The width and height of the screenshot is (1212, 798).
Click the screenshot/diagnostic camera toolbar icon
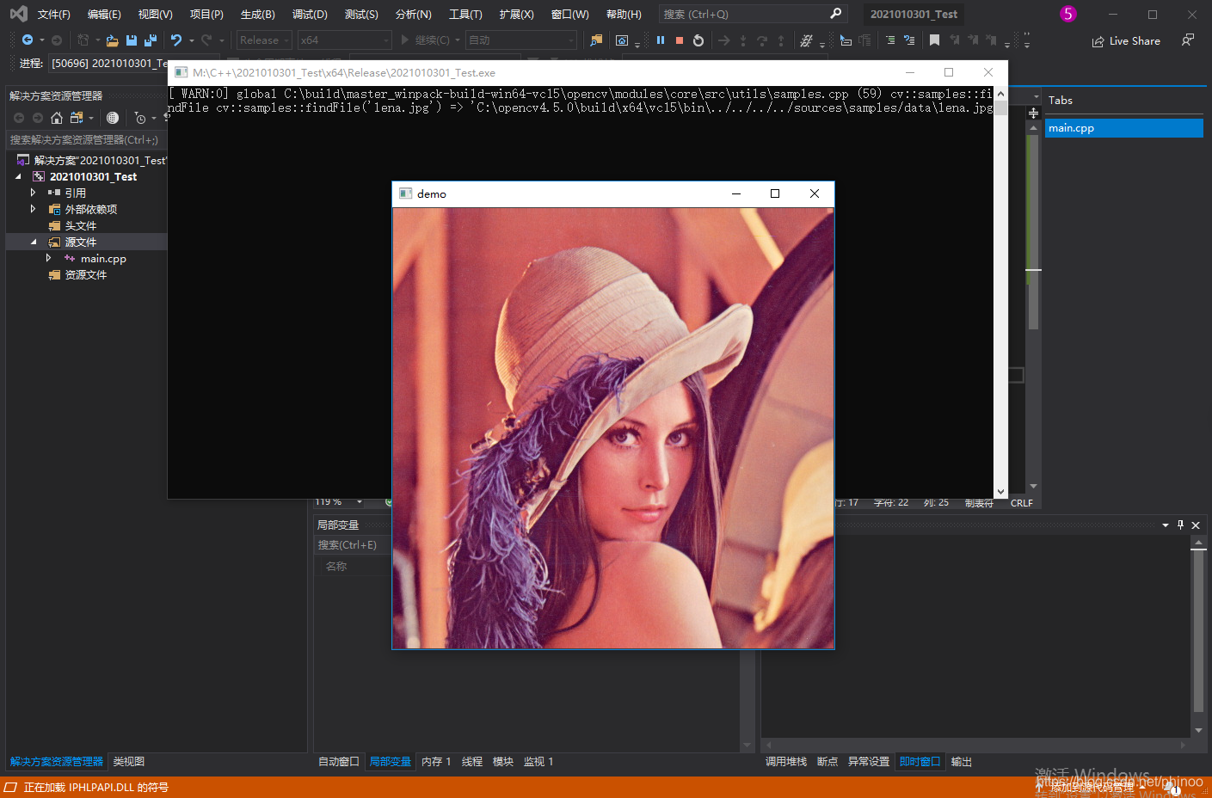click(622, 40)
